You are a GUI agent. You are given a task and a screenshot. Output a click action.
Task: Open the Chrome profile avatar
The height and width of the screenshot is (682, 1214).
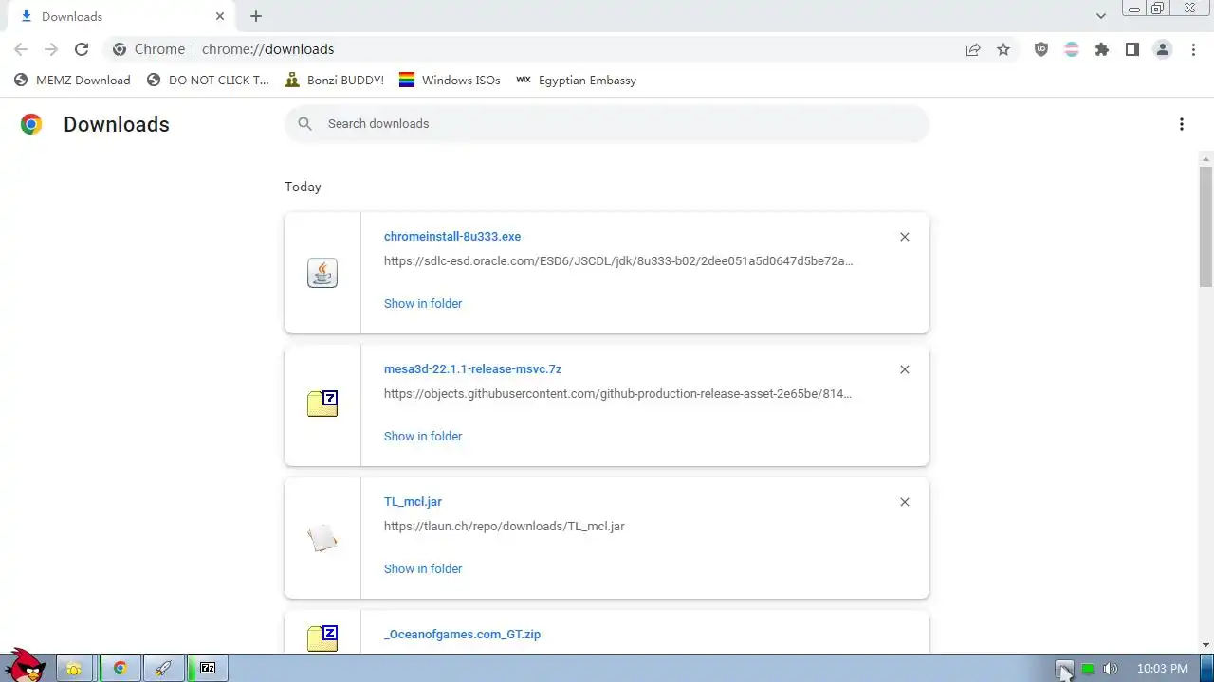coord(1163,49)
